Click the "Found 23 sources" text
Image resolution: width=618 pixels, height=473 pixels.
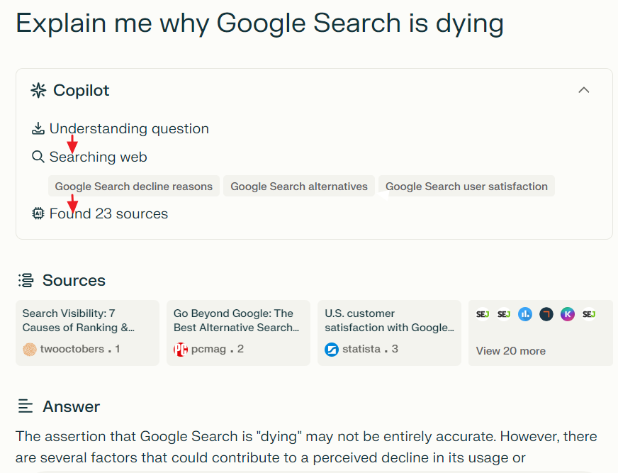tap(108, 213)
